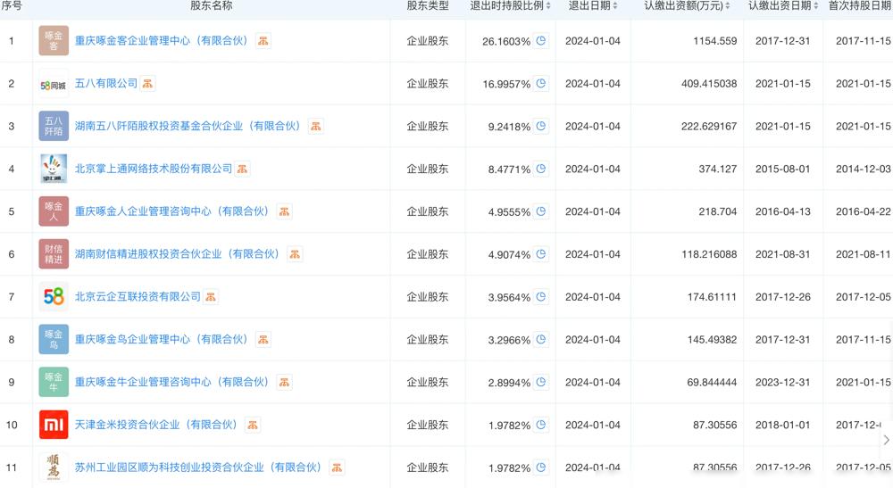This screenshot has height=488, width=893.
Task: Open 重庆啄金人企业管理咨询中心 link
Action: coord(173,211)
